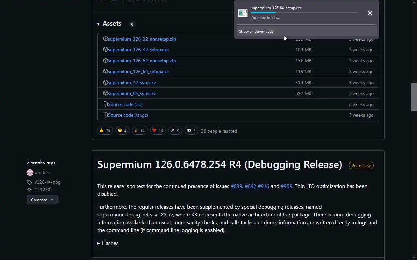Open win32ss user profile link

tap(42, 172)
